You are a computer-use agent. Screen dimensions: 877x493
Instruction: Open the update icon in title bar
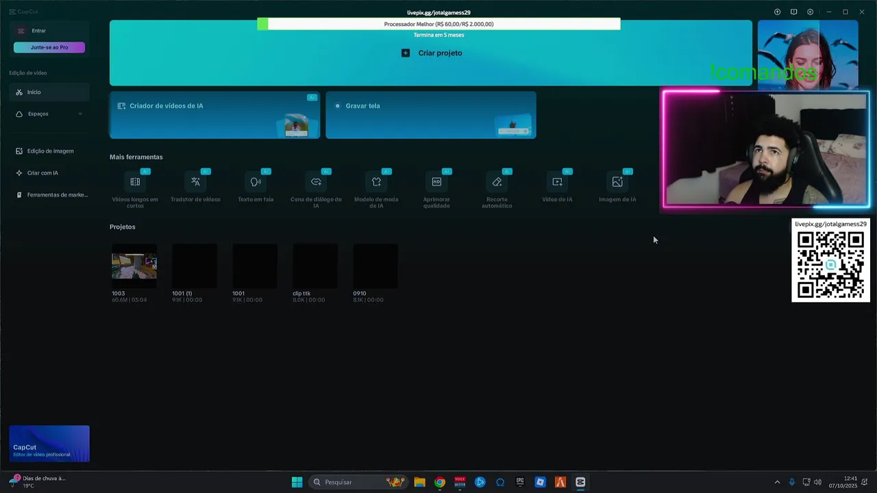pyautogui.click(x=777, y=12)
